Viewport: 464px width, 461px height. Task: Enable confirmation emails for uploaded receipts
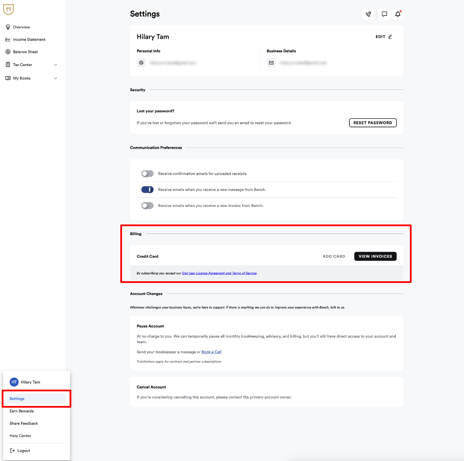[x=147, y=173]
